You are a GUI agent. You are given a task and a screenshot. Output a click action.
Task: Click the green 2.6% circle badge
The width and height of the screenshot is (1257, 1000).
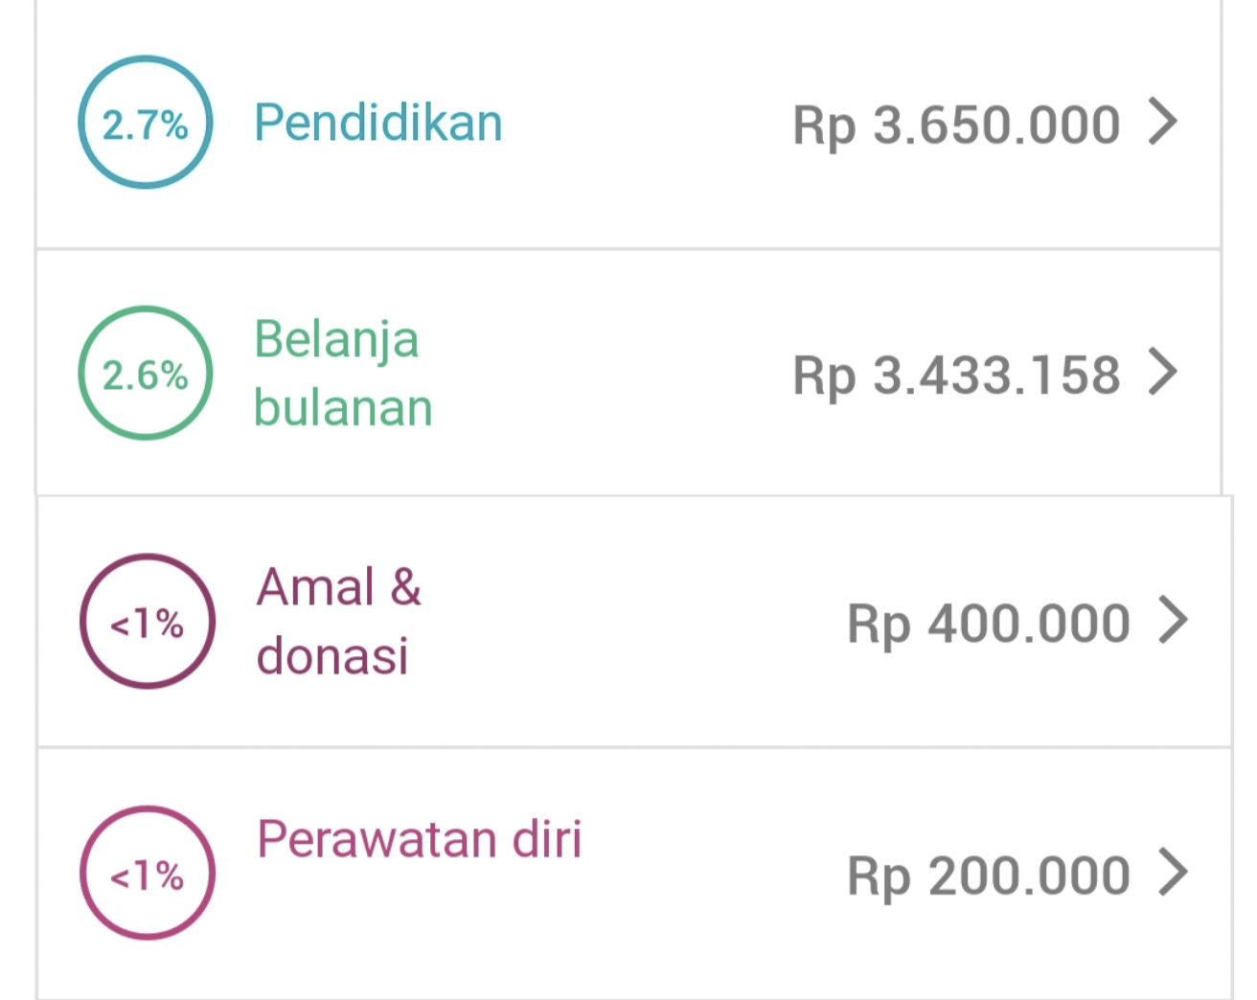(145, 373)
